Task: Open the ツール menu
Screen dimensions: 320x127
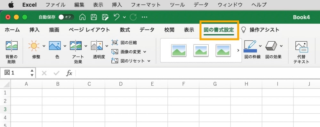Action: pyautogui.click(x=177, y=5)
